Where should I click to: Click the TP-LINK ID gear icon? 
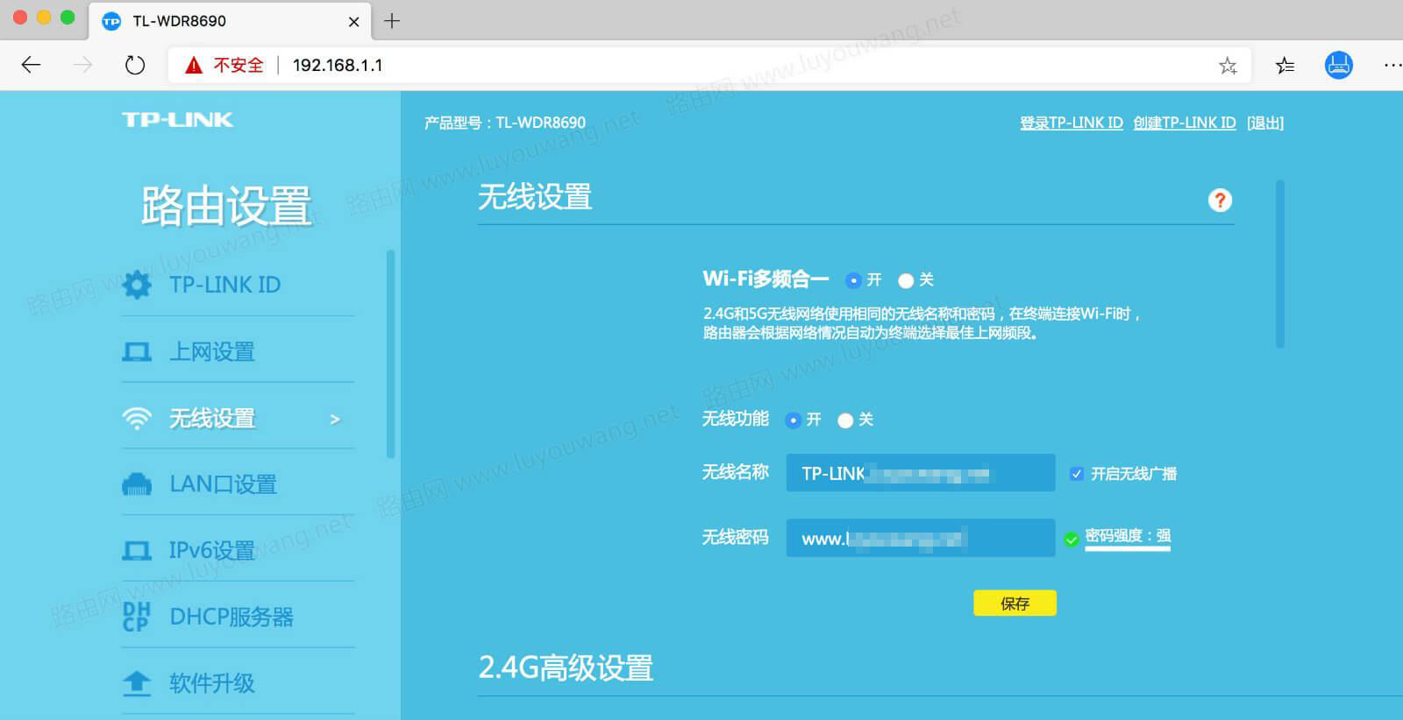(x=137, y=285)
